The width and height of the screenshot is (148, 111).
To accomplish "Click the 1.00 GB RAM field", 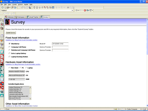I will 17,79.
